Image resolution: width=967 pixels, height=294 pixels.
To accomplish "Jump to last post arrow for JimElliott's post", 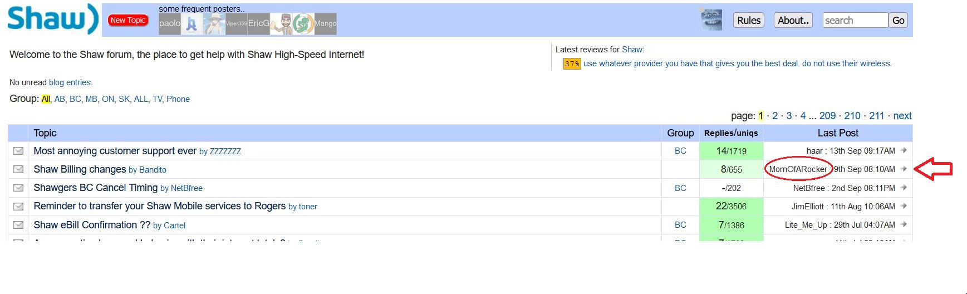I will 904,206.
